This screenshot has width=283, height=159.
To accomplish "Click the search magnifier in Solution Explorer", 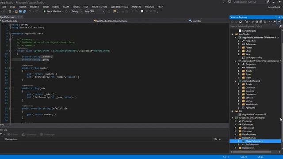I will click(280, 26).
